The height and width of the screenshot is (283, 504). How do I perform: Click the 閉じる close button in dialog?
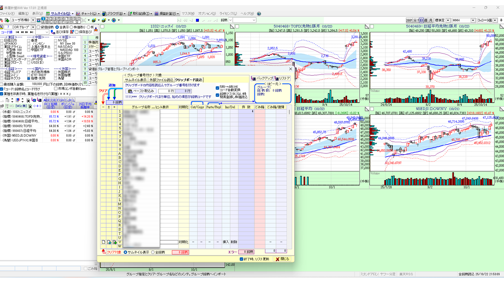[x=282, y=259]
